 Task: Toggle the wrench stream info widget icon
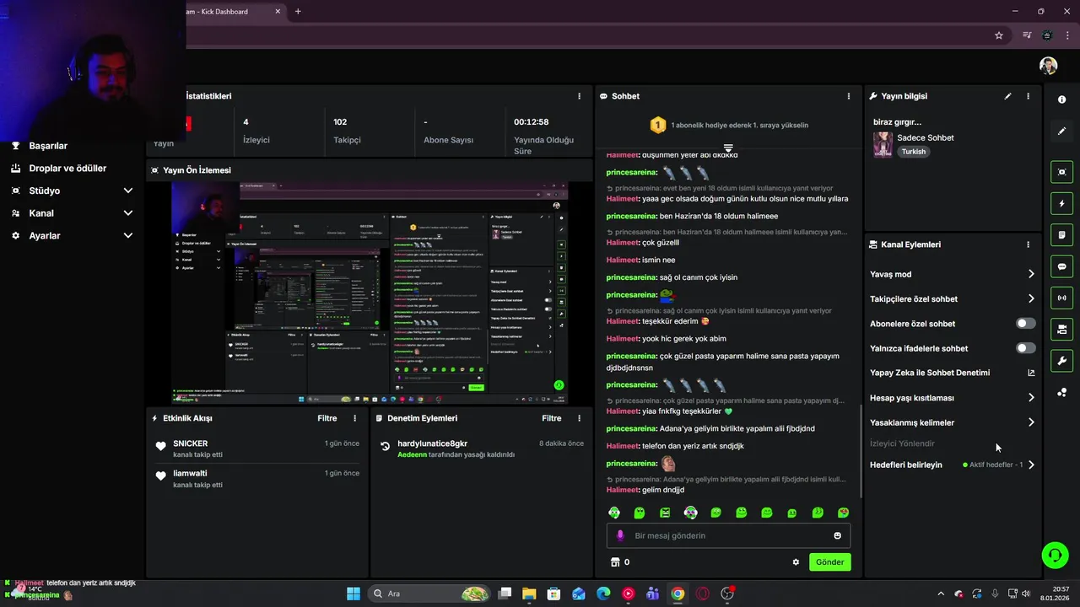(x=1061, y=361)
